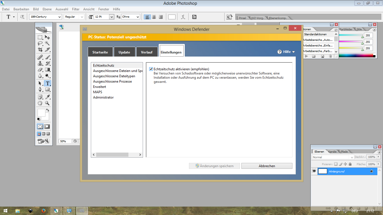Select Ausgeschlossene Prozesse in settings list

[x=112, y=81]
